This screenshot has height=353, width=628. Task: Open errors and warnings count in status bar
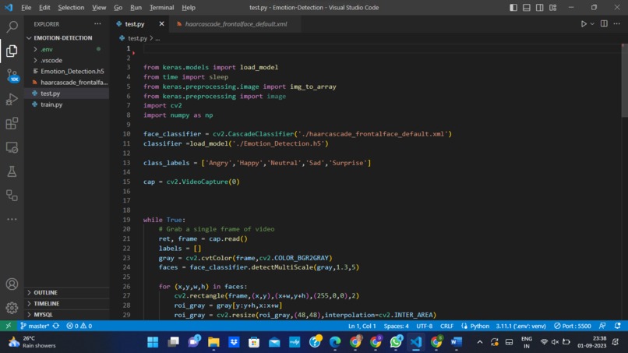pyautogui.click(x=79, y=326)
